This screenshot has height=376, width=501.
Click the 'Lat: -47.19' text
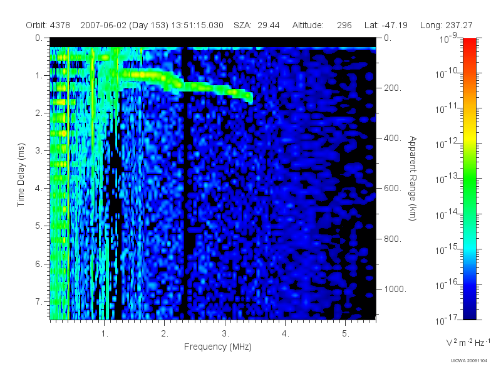(386, 25)
